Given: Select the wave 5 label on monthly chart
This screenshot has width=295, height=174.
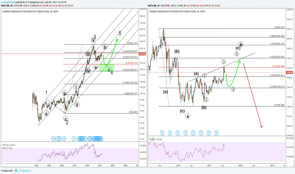Looking at the screenshot, I should (x=120, y=34).
